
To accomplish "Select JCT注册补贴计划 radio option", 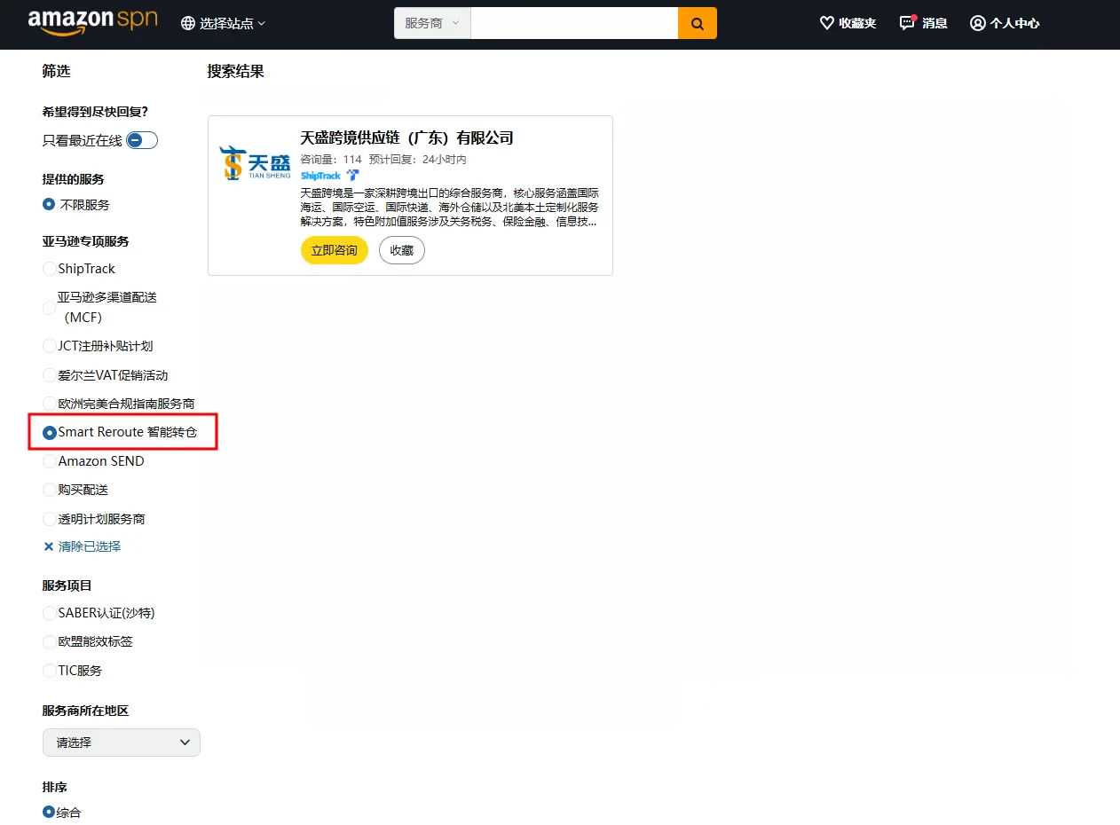I will (49, 346).
